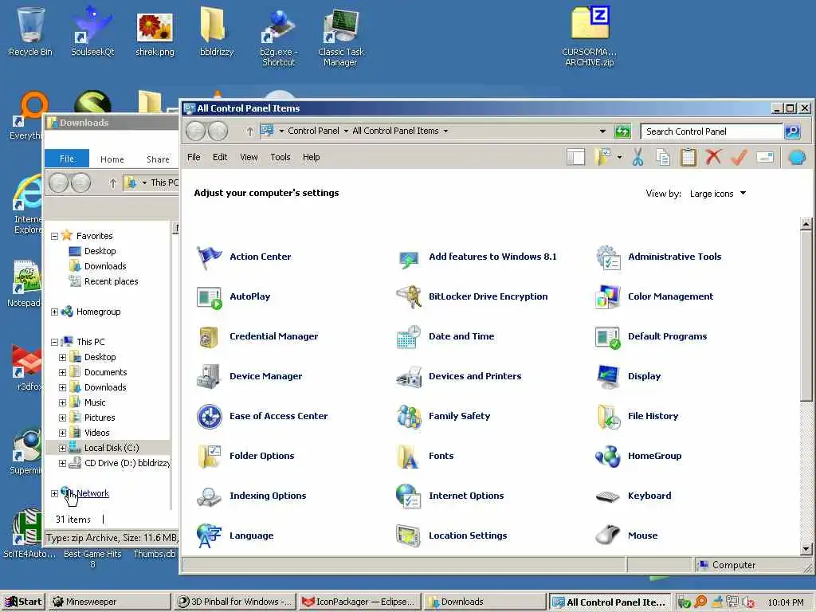This screenshot has height=612, width=816.
Task: Switch to Minesweeper taskbar button
Action: pyautogui.click(x=110, y=602)
